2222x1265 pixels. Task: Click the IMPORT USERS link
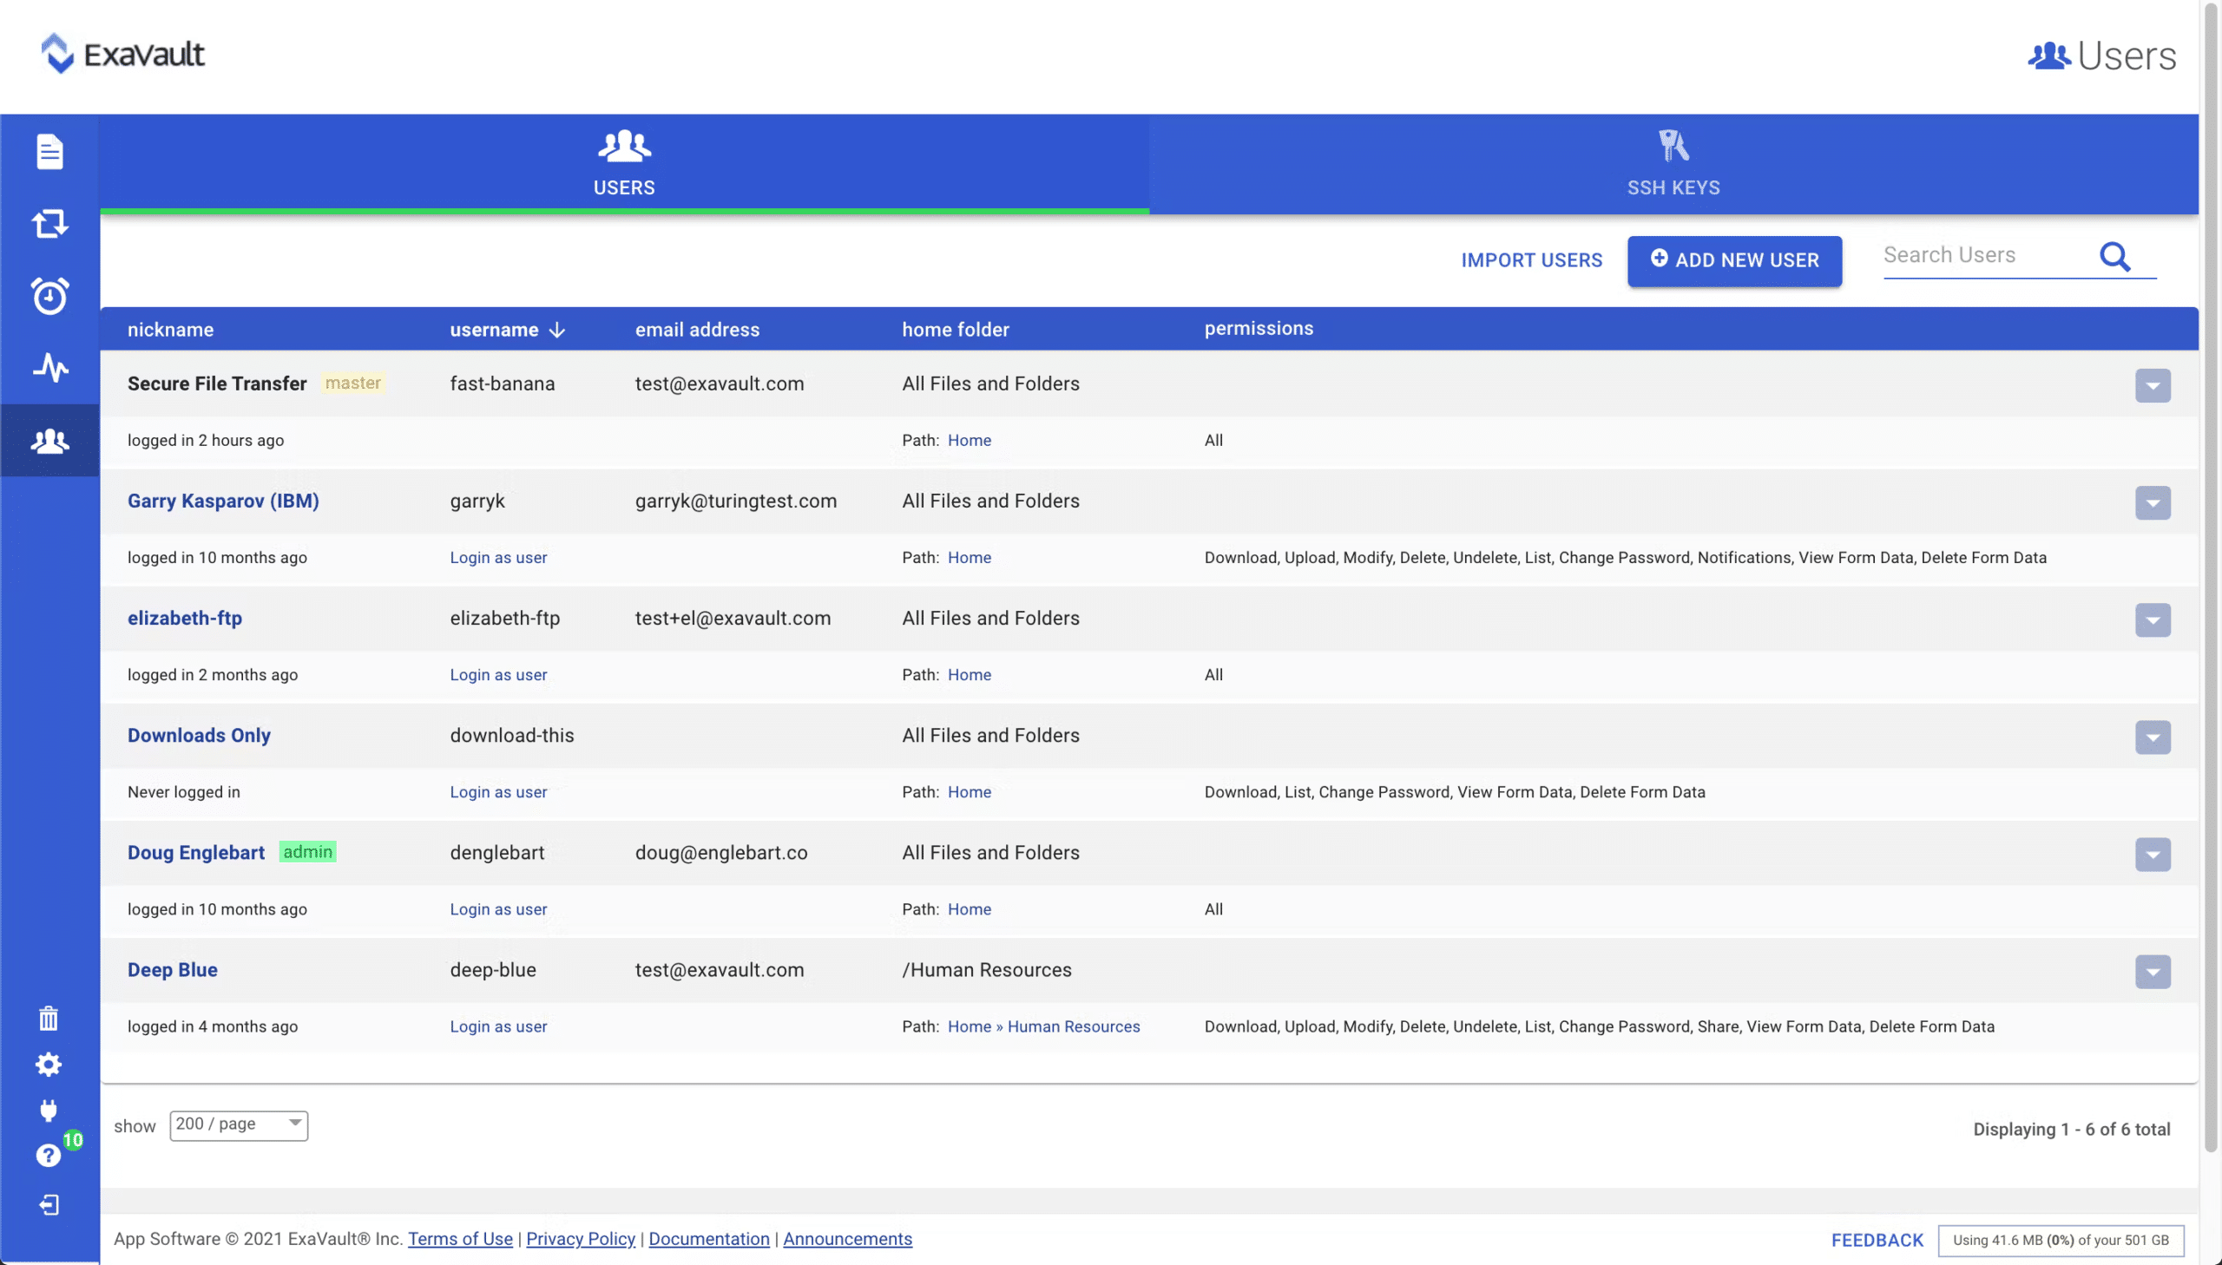coord(1531,260)
